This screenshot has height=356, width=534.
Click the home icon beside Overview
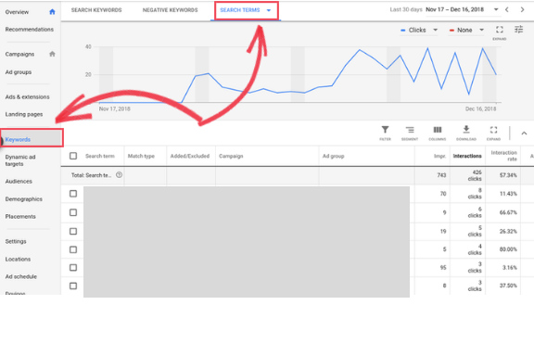click(x=52, y=12)
